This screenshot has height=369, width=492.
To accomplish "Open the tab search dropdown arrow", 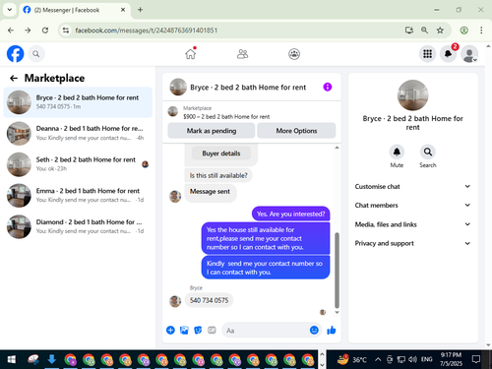I will pos(10,10).
